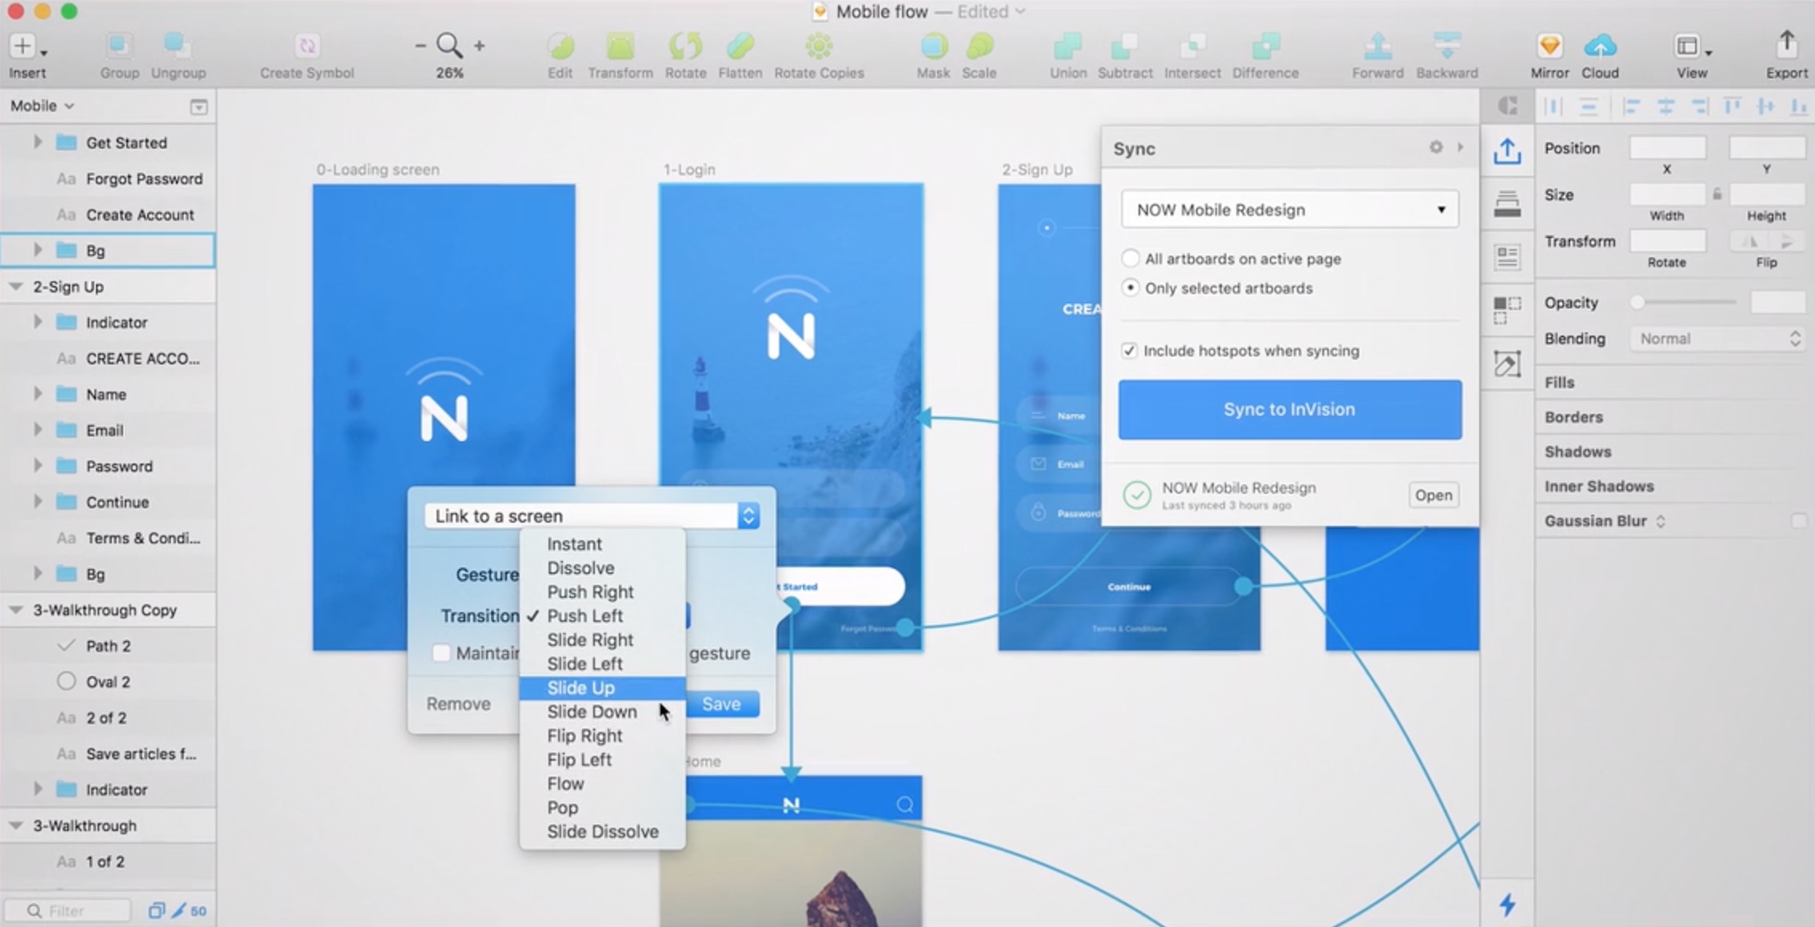Viewport: 1815px width, 927px height.
Task: Uncheck Include hotspots when syncing
Action: click(x=1129, y=351)
